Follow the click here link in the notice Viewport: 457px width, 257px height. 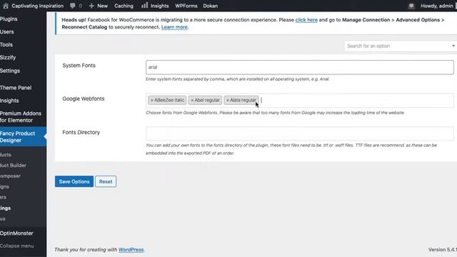click(306, 20)
